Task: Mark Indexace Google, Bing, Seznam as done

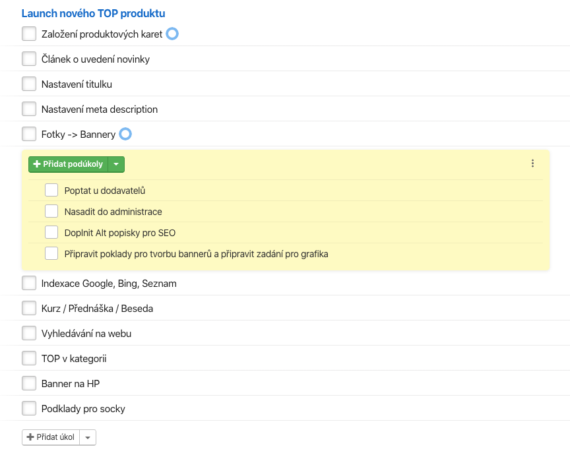Action: (x=29, y=283)
